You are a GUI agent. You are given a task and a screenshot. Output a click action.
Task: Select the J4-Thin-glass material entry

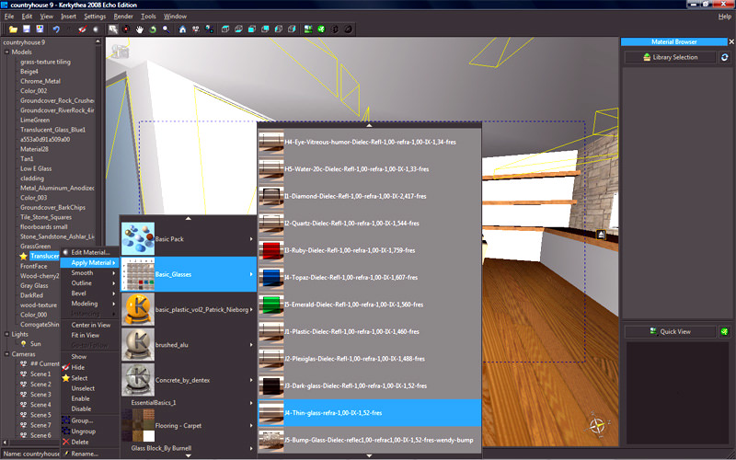[370, 413]
